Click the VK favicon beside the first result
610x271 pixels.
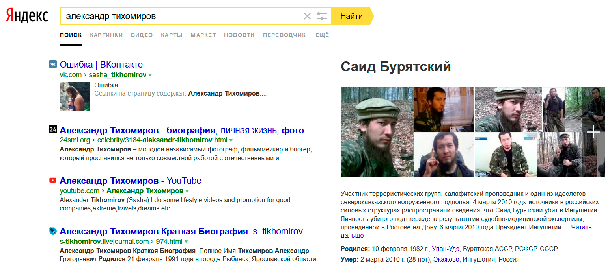(x=53, y=65)
